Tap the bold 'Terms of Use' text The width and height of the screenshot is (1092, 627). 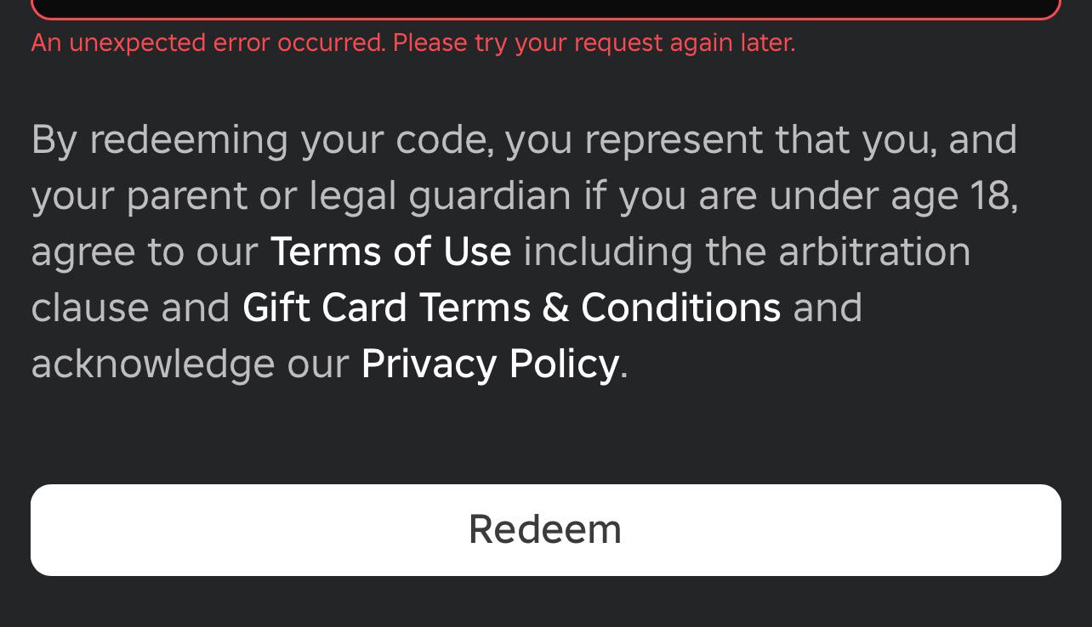point(390,251)
